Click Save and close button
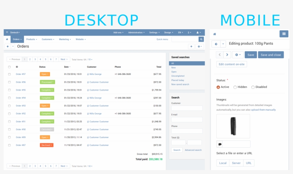 coord(270,55)
